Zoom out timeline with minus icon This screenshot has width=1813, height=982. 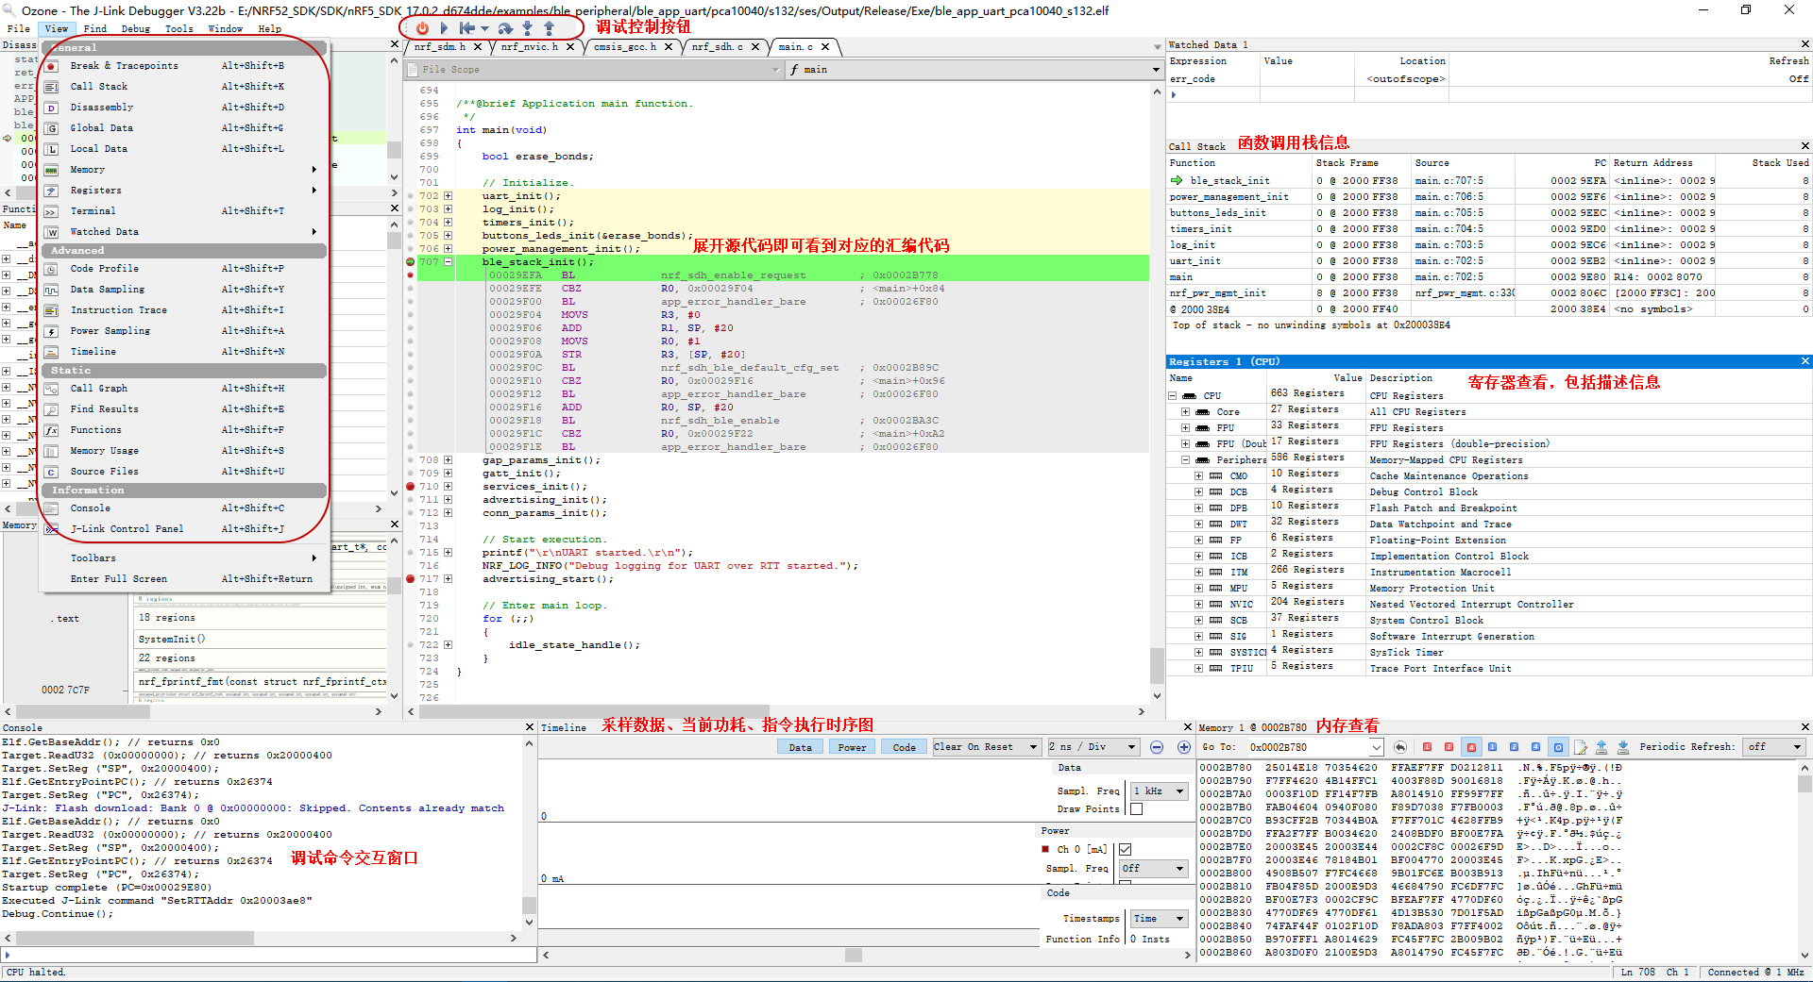(1157, 747)
